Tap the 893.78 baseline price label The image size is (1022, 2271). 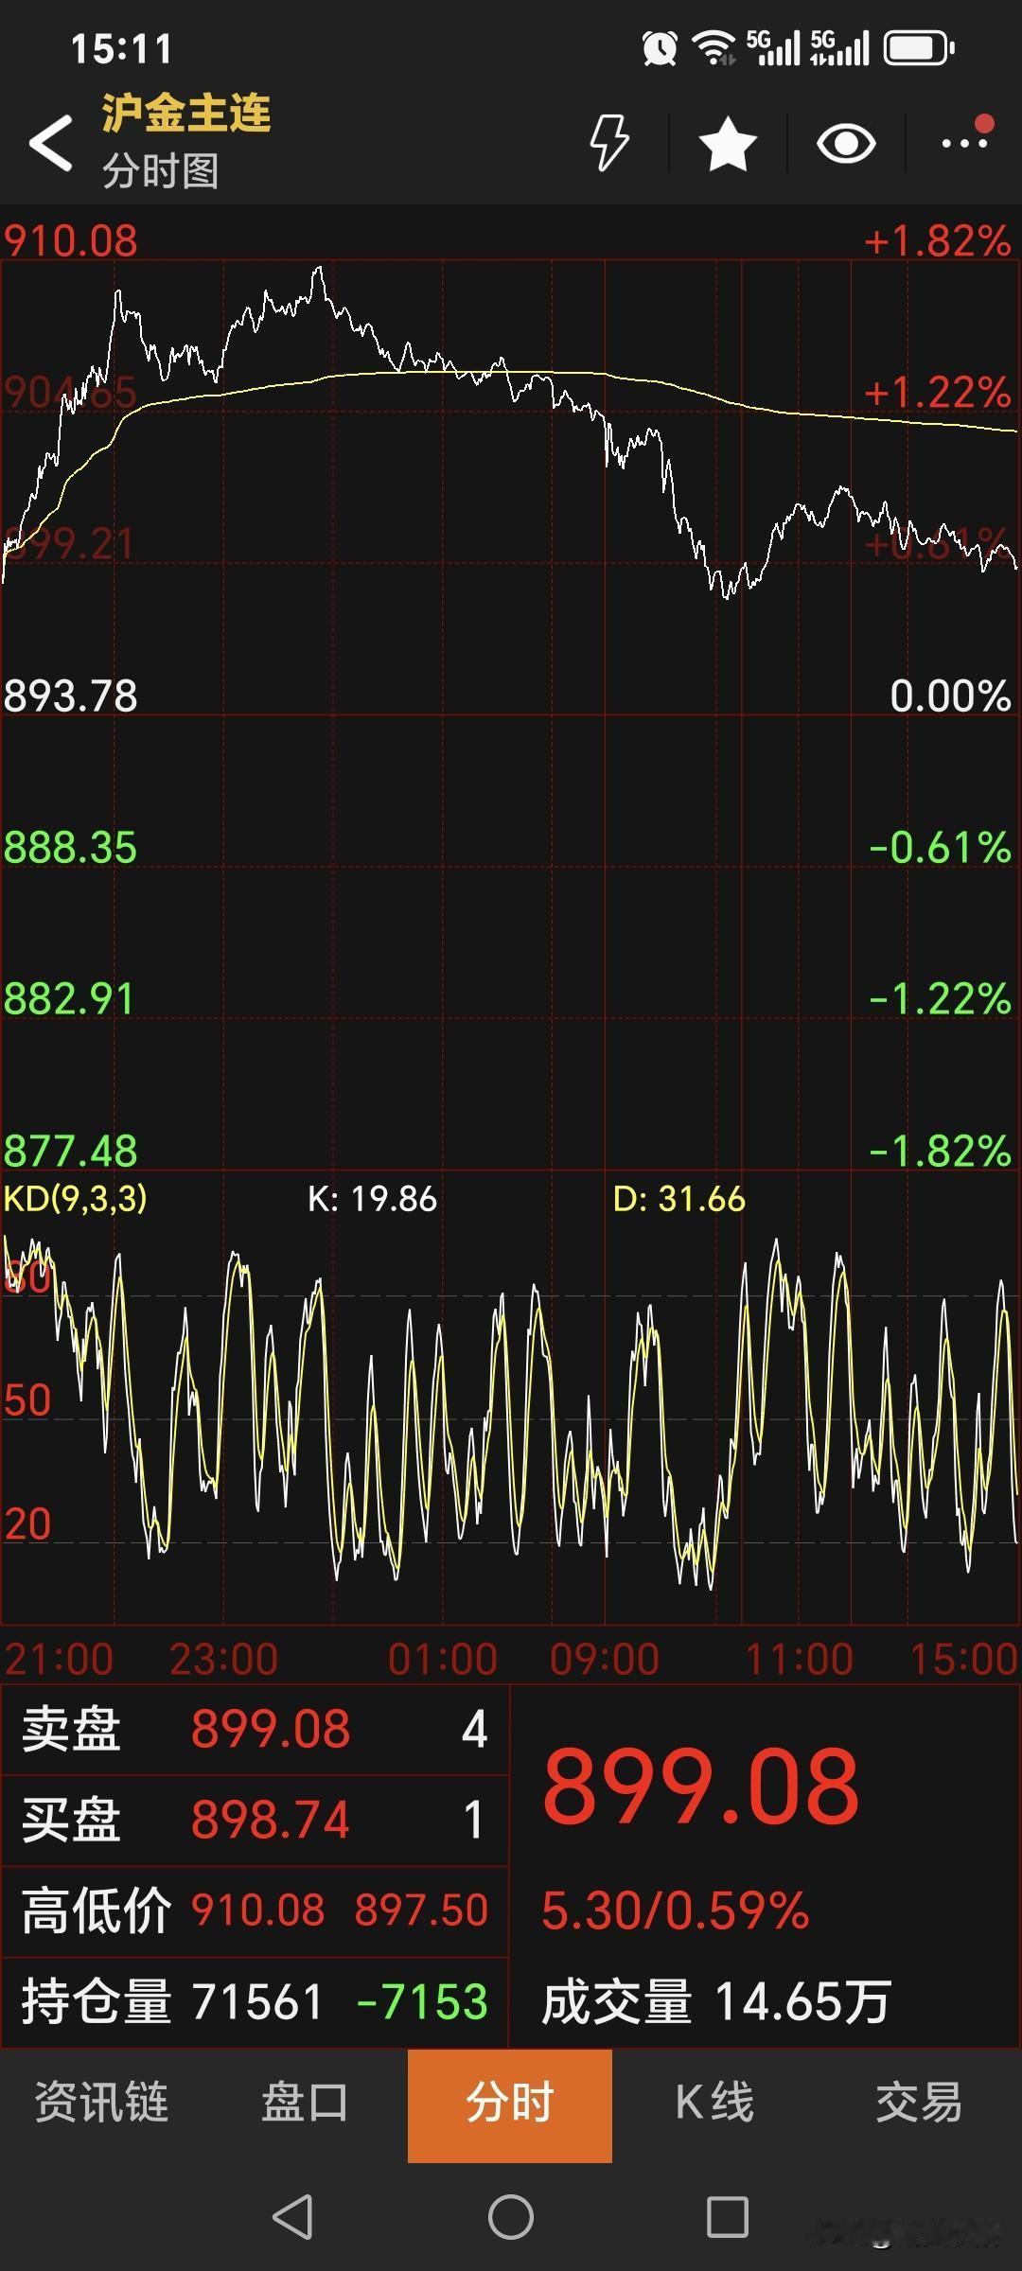tap(71, 695)
